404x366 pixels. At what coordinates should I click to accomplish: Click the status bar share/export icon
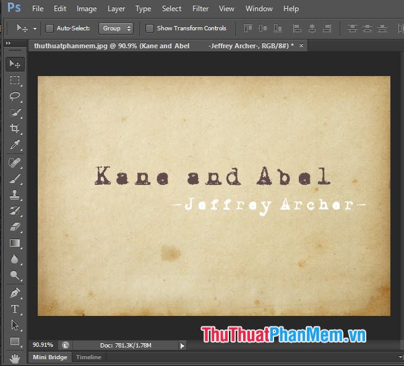tap(66, 345)
